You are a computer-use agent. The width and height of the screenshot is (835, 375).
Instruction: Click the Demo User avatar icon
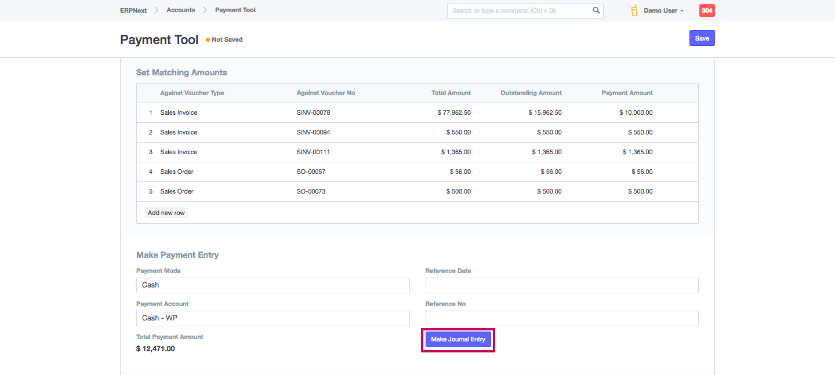click(634, 10)
